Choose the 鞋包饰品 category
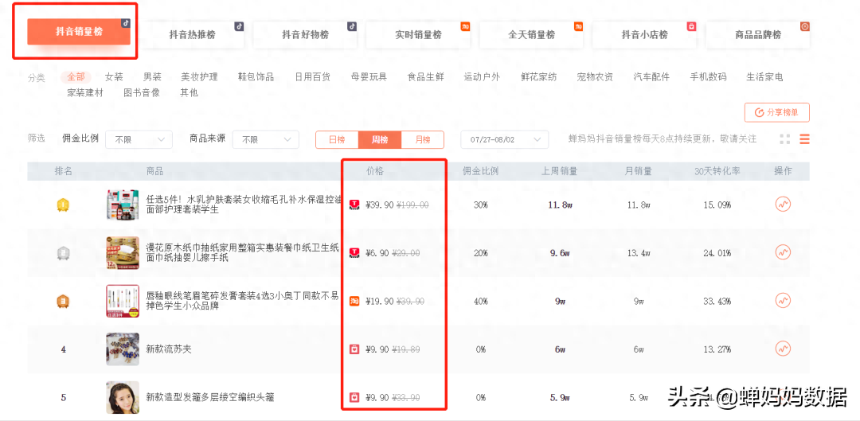Image resolution: width=860 pixels, height=421 pixels. tap(256, 76)
